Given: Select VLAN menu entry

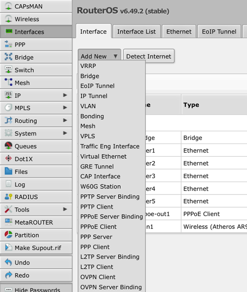Looking at the screenshot, I should pos(112,106).
